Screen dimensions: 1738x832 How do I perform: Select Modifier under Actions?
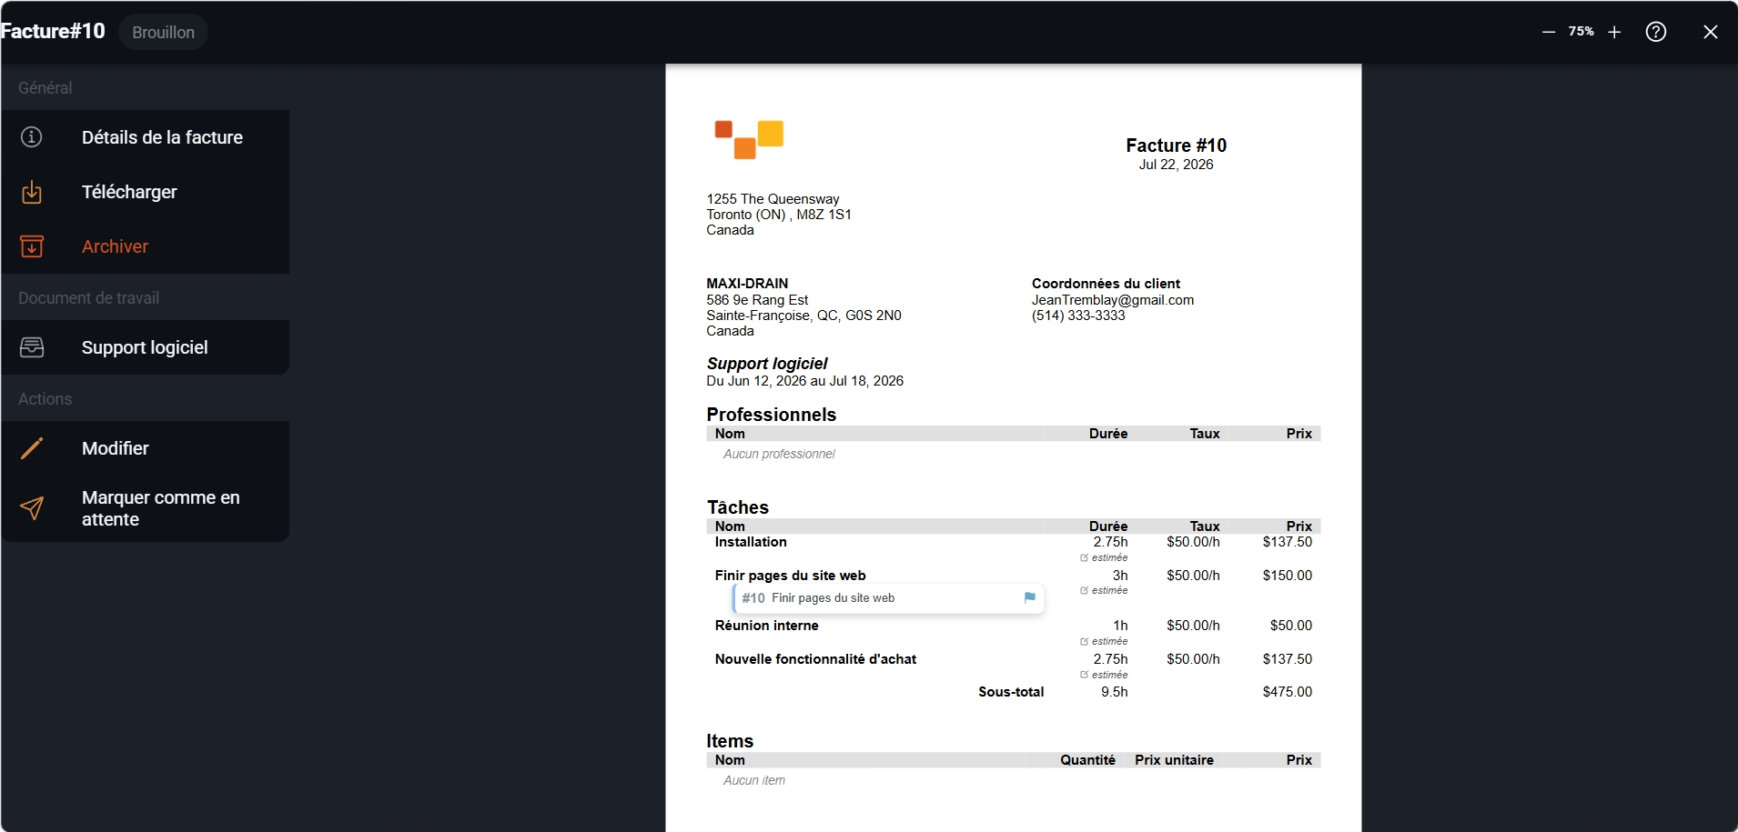[146, 448]
